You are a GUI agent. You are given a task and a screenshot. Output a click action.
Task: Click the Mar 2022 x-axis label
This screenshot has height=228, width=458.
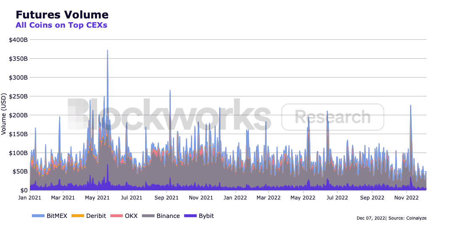coord(269,198)
